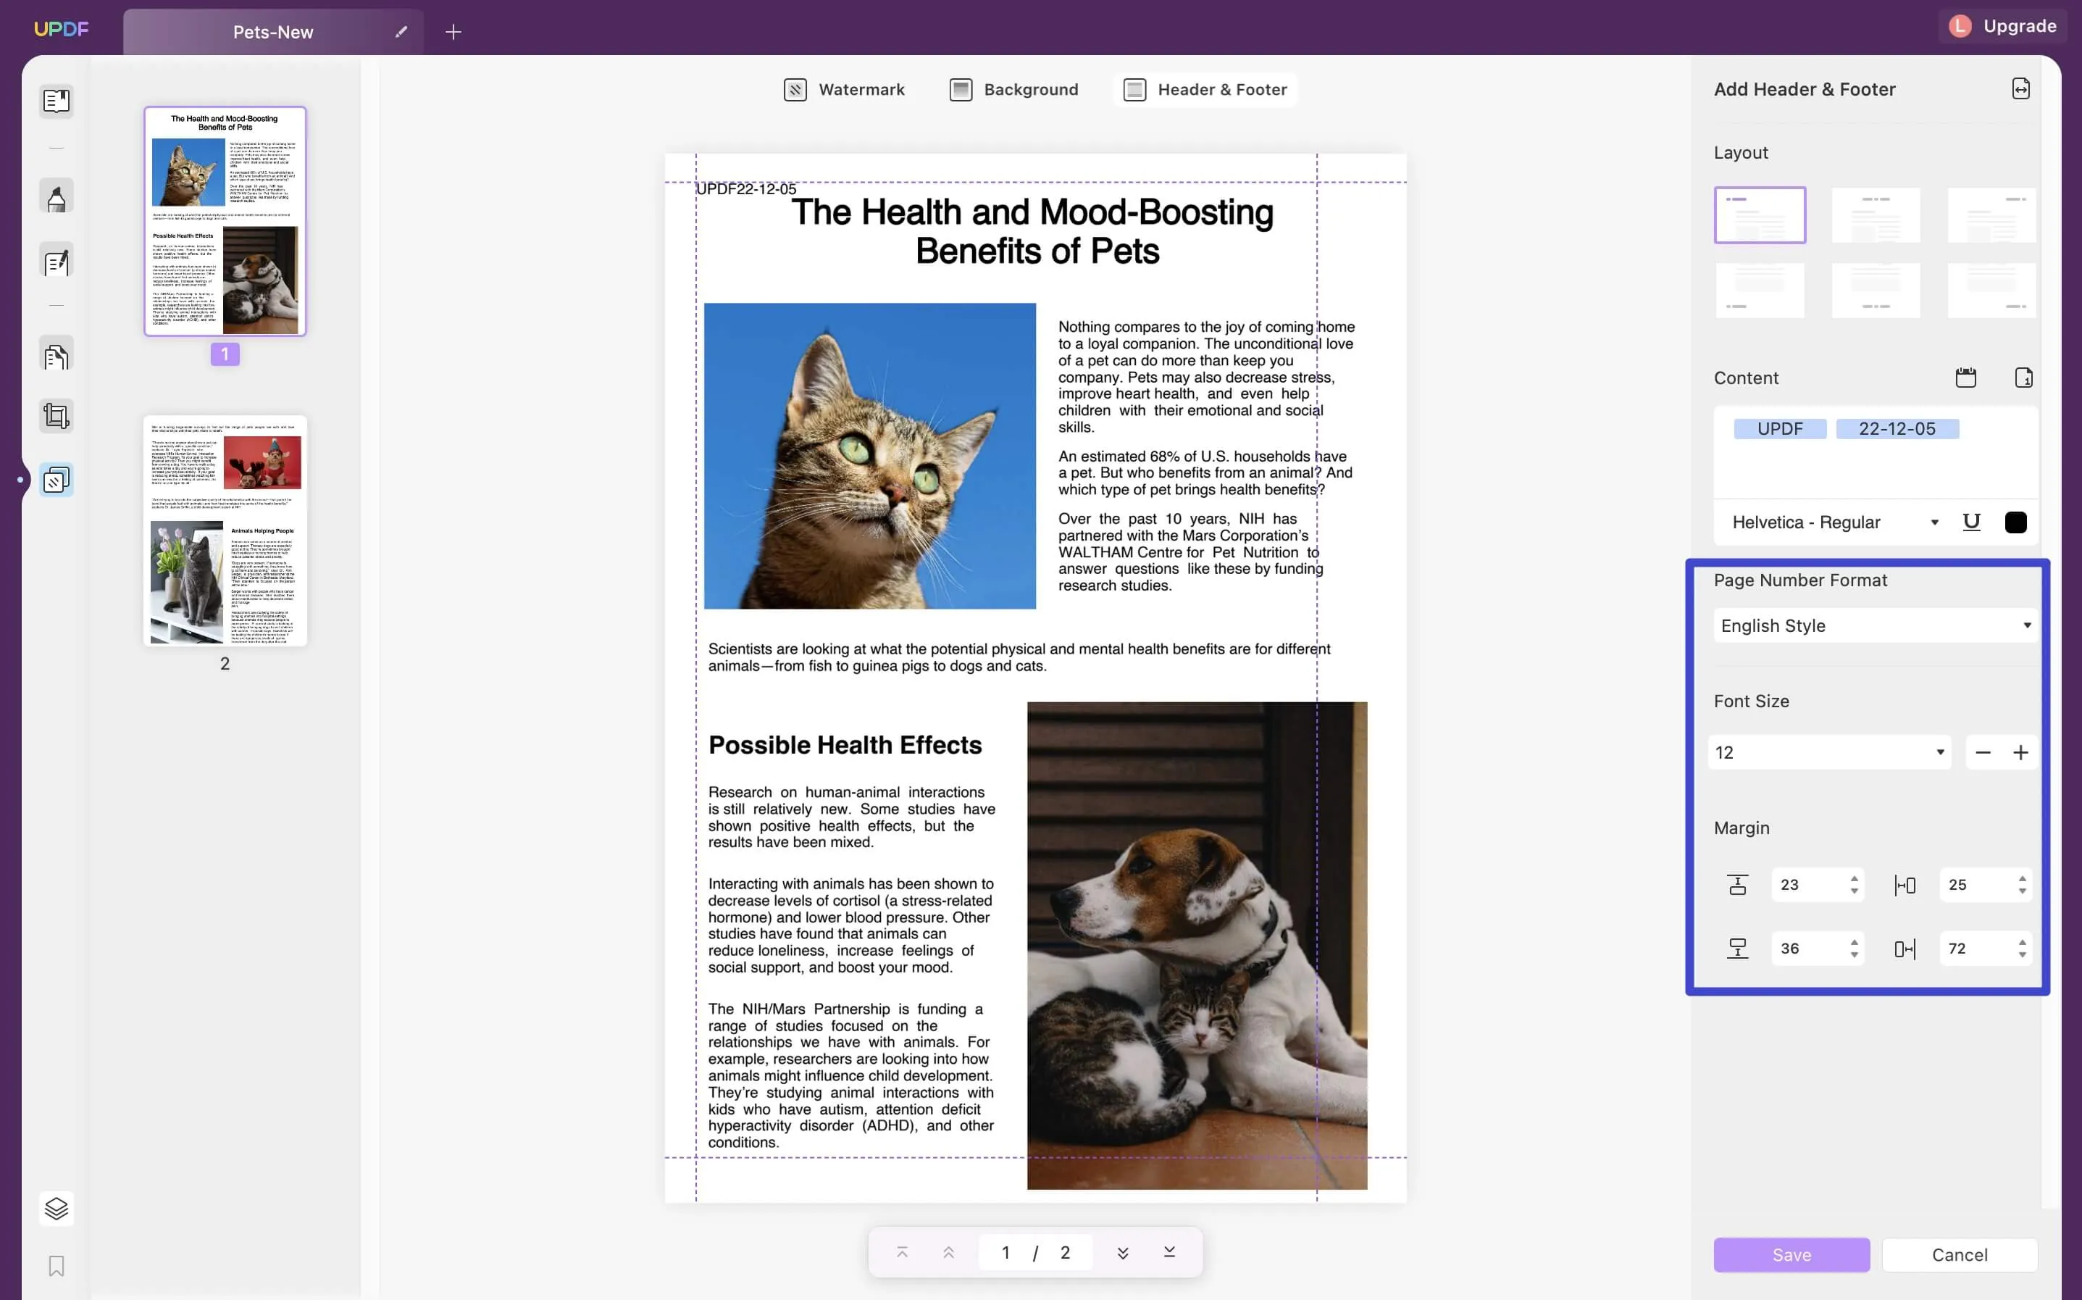Switch to the Background tab
This screenshot has height=1300, width=2082.
pos(1032,90)
